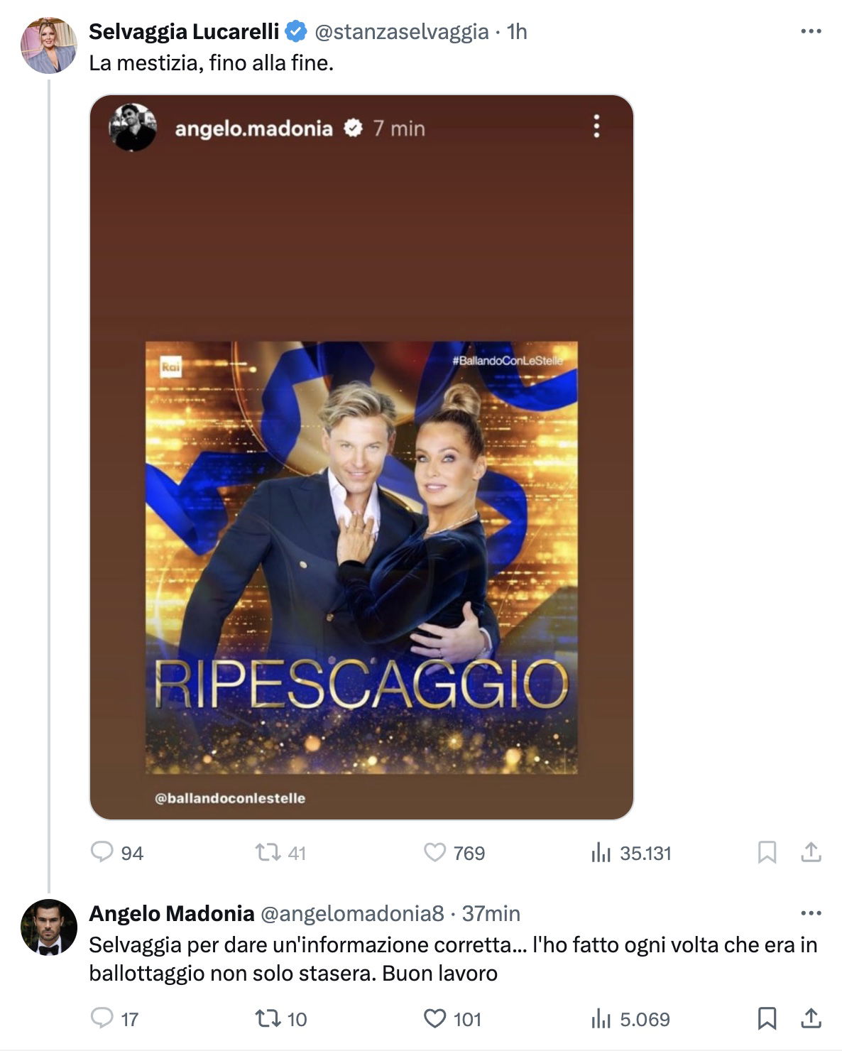Bookmark Selvaggia Lucarelli's tweet
This screenshot has width=842, height=1051.
767,852
